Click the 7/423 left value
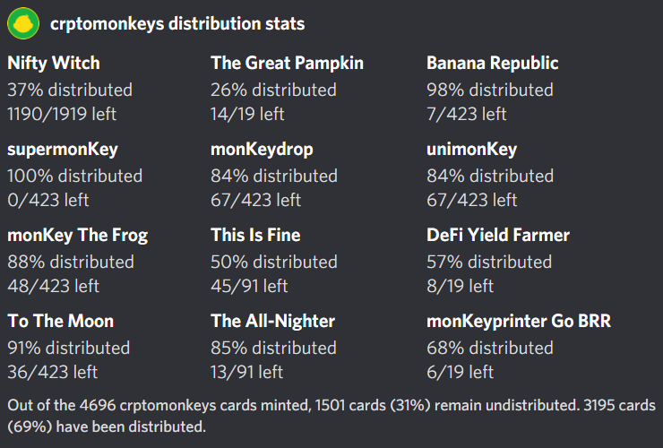663x448 pixels. [467, 114]
